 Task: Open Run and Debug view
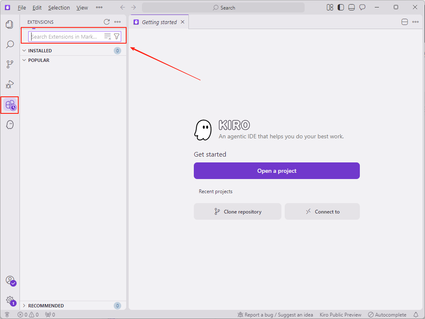click(x=10, y=85)
